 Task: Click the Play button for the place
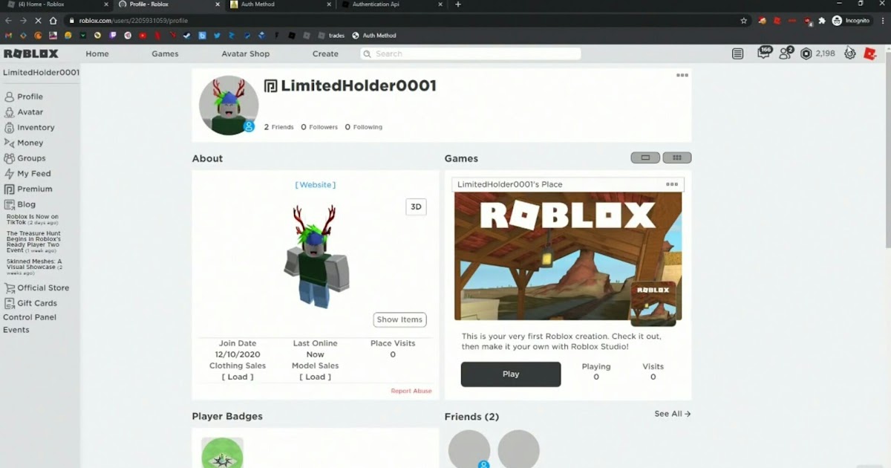coord(511,374)
